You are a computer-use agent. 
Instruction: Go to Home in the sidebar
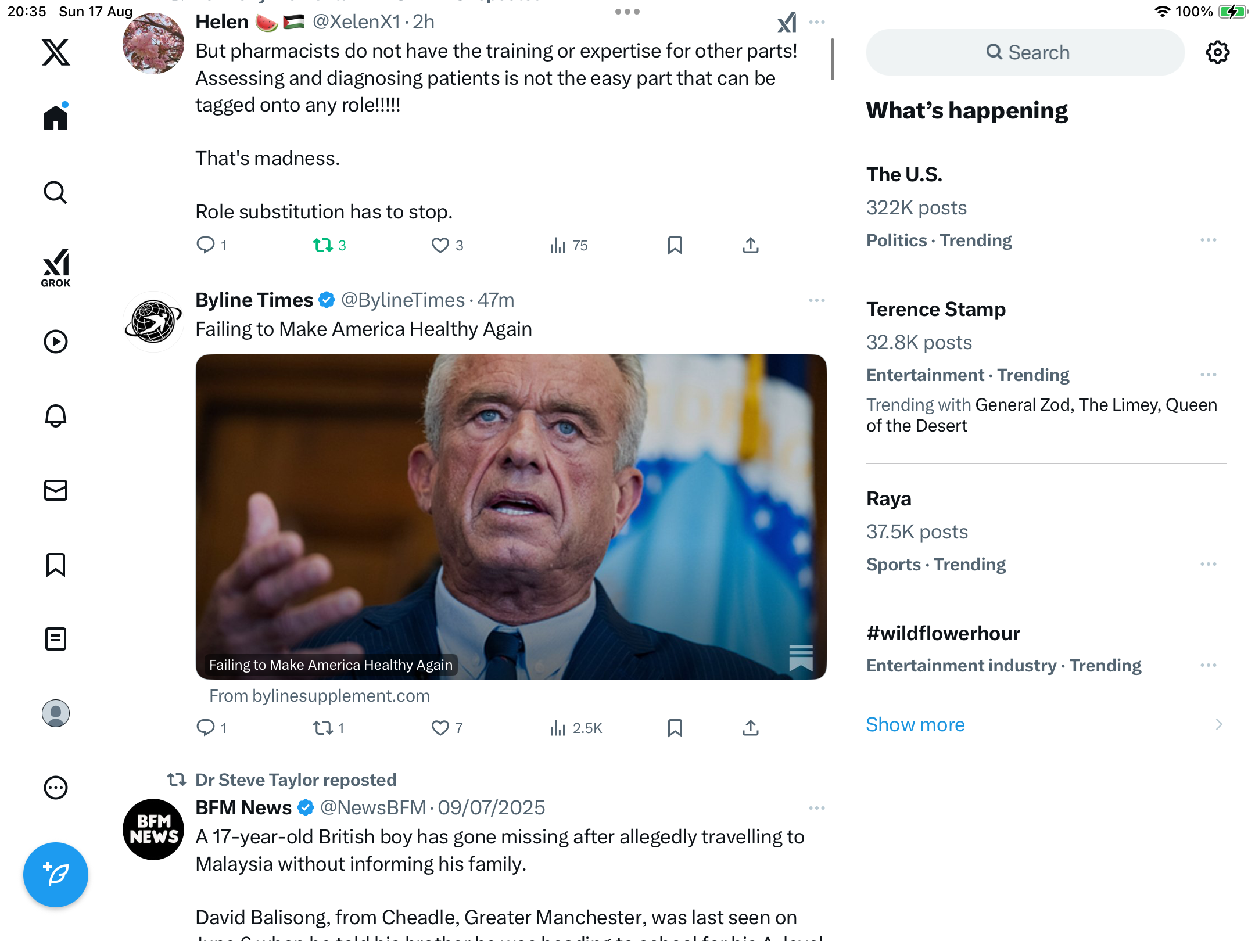click(x=56, y=118)
